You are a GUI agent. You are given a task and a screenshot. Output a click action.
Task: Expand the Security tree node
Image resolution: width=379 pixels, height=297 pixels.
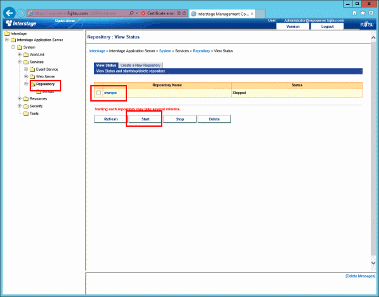pos(20,107)
